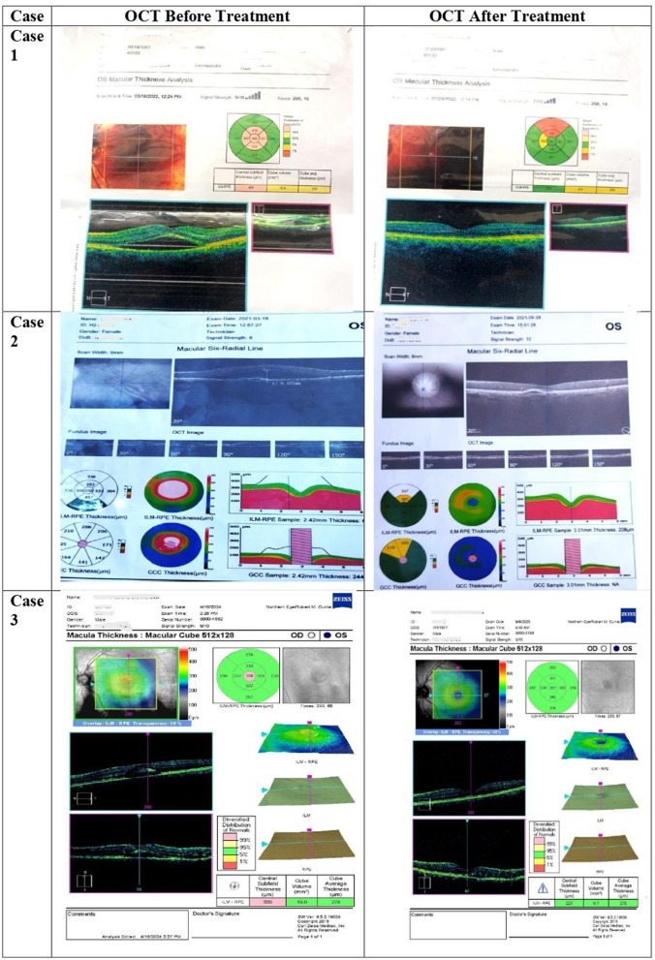Click warning triangle icon in Case 3 after-treatment table
Viewport: 655px width, 960px height.
pos(543,889)
